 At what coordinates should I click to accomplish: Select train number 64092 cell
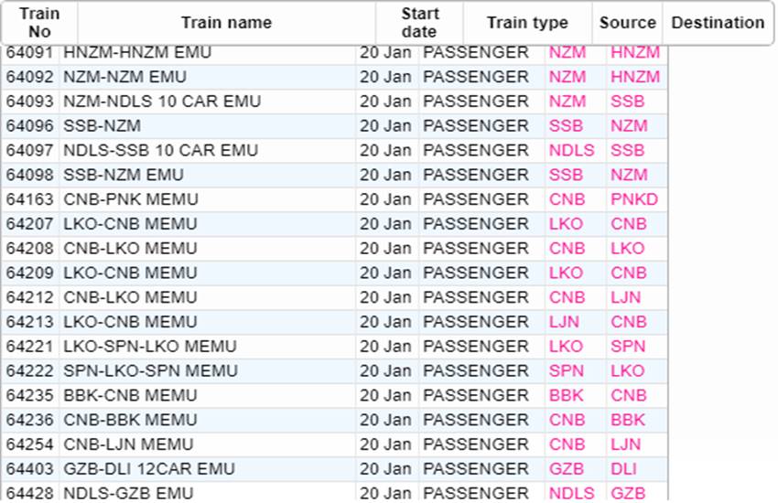tap(31, 78)
